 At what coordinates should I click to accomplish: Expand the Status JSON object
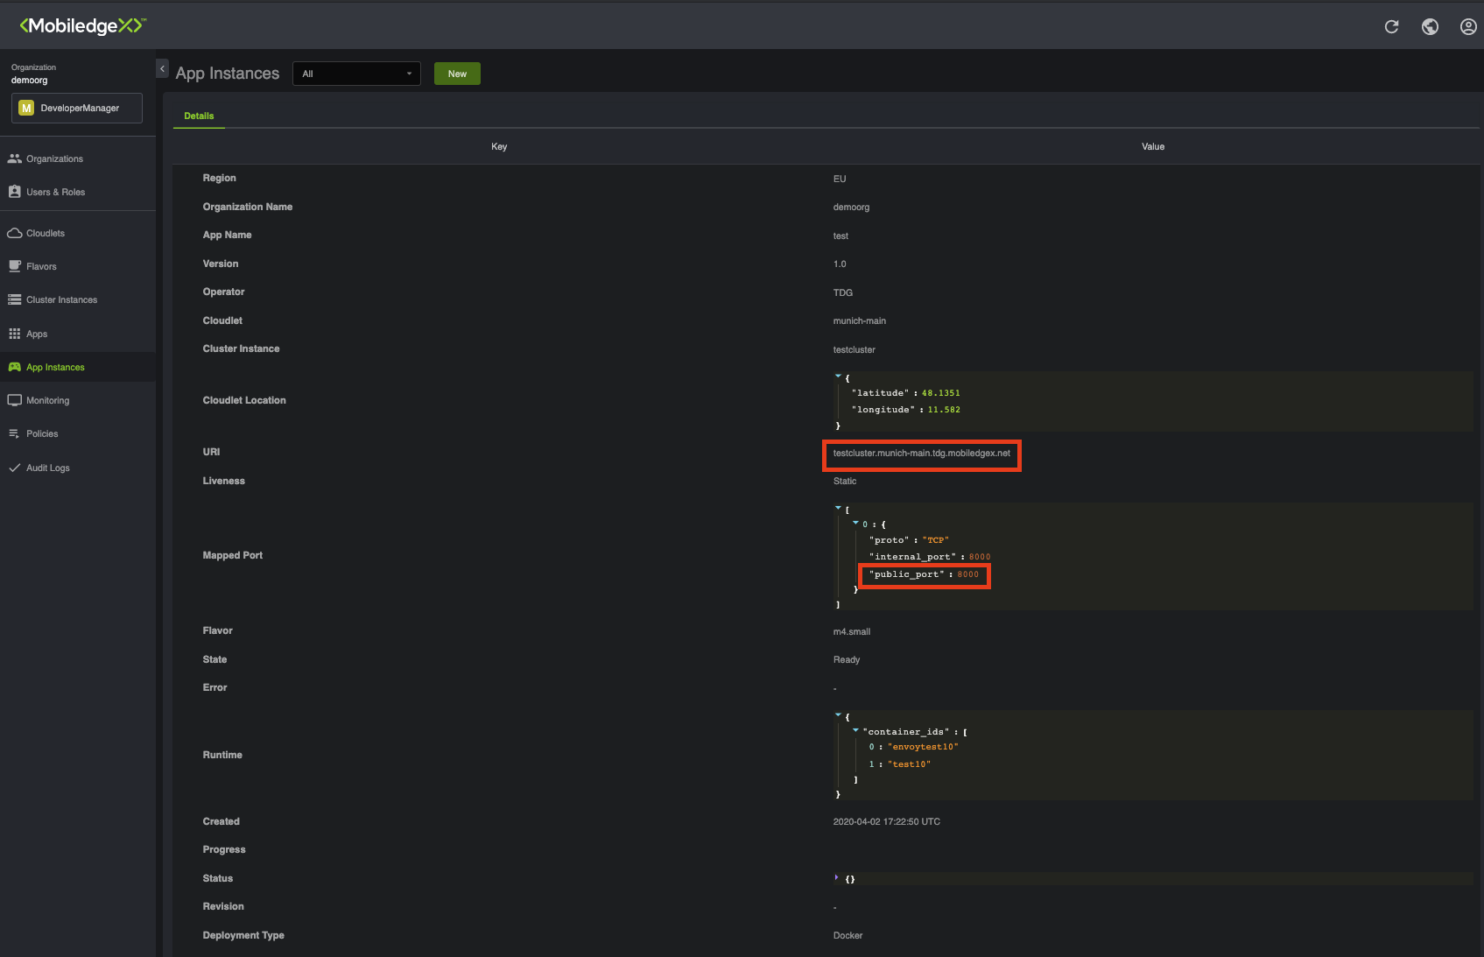click(837, 877)
